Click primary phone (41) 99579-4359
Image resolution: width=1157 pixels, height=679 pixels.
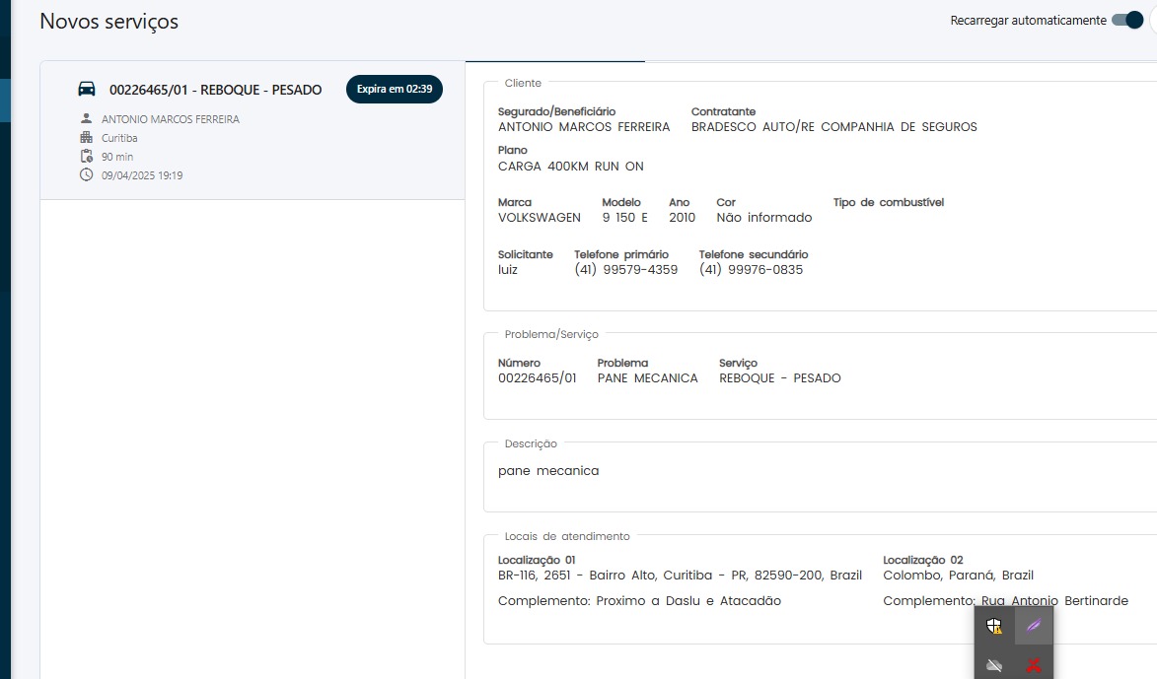625,270
